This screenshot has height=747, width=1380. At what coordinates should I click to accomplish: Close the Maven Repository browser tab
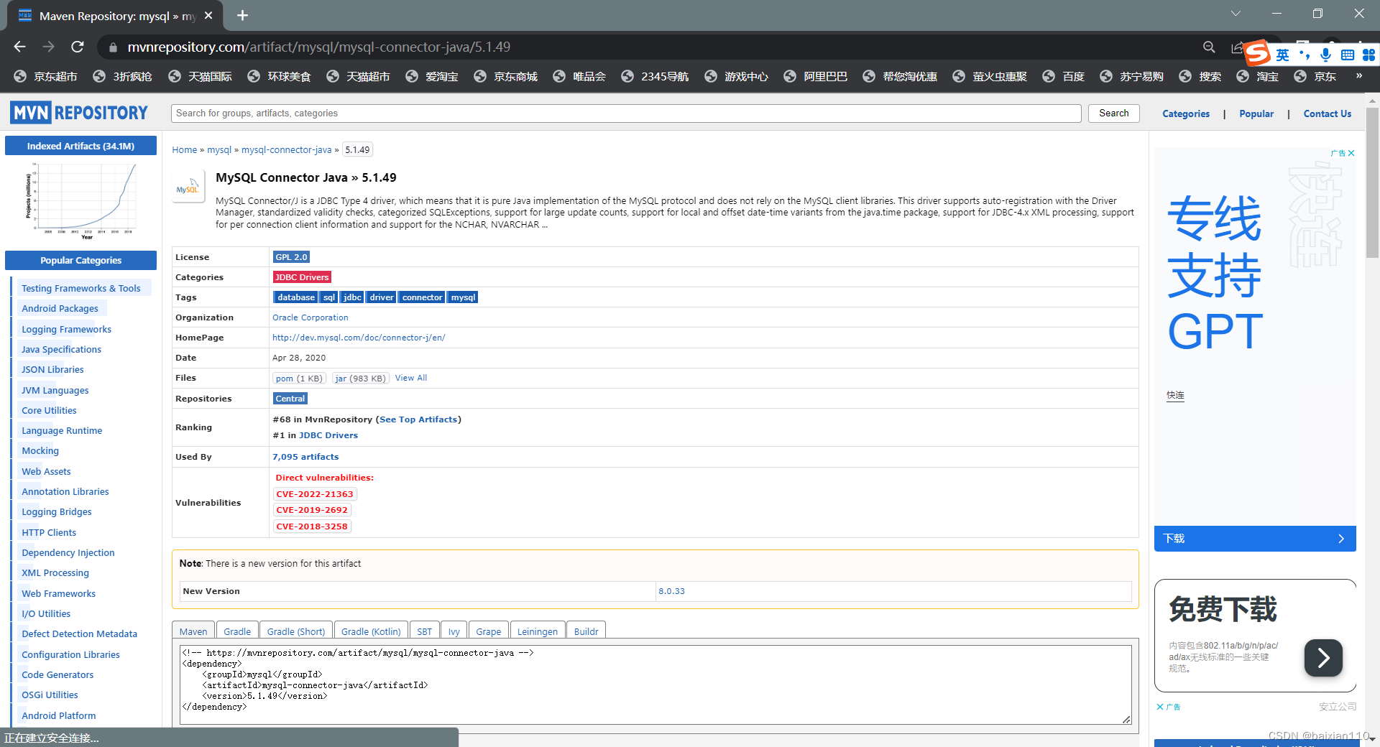click(x=208, y=15)
